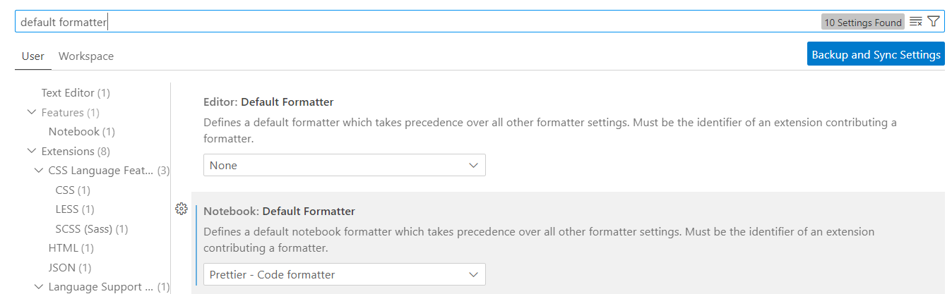Viewport: 952px width, 294px height.
Task: Select SCSS (Sass) in settings tree
Action: click(x=91, y=229)
